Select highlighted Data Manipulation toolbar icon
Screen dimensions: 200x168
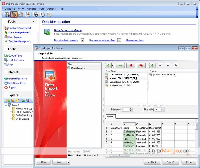point(14,14)
